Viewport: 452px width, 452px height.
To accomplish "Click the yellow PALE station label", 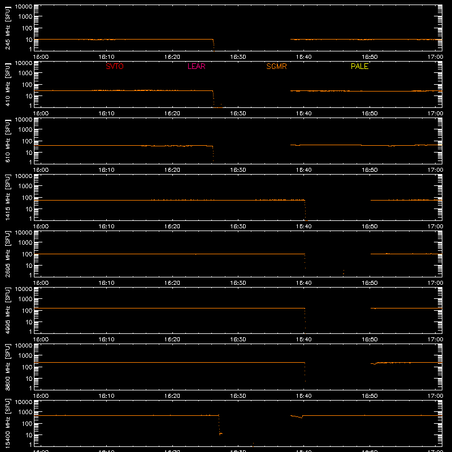I will 359,66.
